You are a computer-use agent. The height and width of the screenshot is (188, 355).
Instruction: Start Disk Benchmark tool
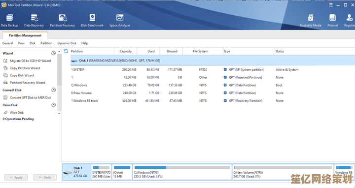pyautogui.click(x=92, y=20)
